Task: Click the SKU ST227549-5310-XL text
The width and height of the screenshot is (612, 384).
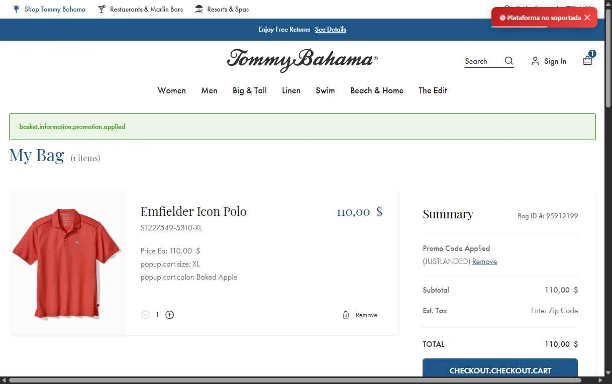Action: [x=171, y=228]
